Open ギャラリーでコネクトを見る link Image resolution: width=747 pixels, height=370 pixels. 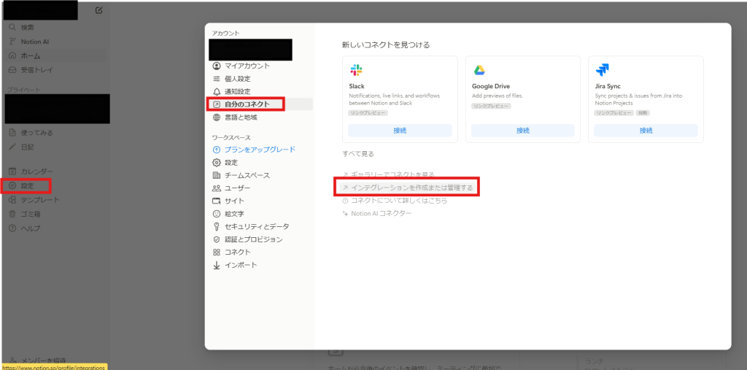[x=392, y=174]
